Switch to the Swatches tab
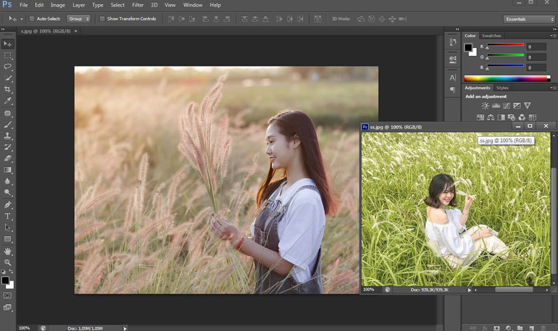 tap(492, 35)
